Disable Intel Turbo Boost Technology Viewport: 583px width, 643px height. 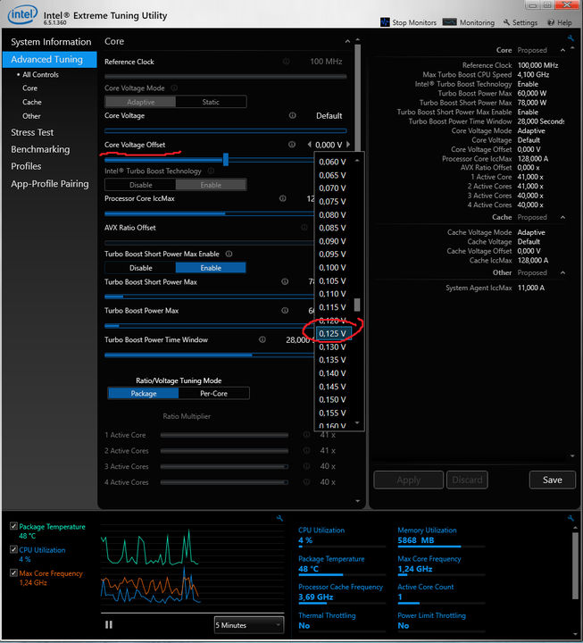pyautogui.click(x=141, y=185)
